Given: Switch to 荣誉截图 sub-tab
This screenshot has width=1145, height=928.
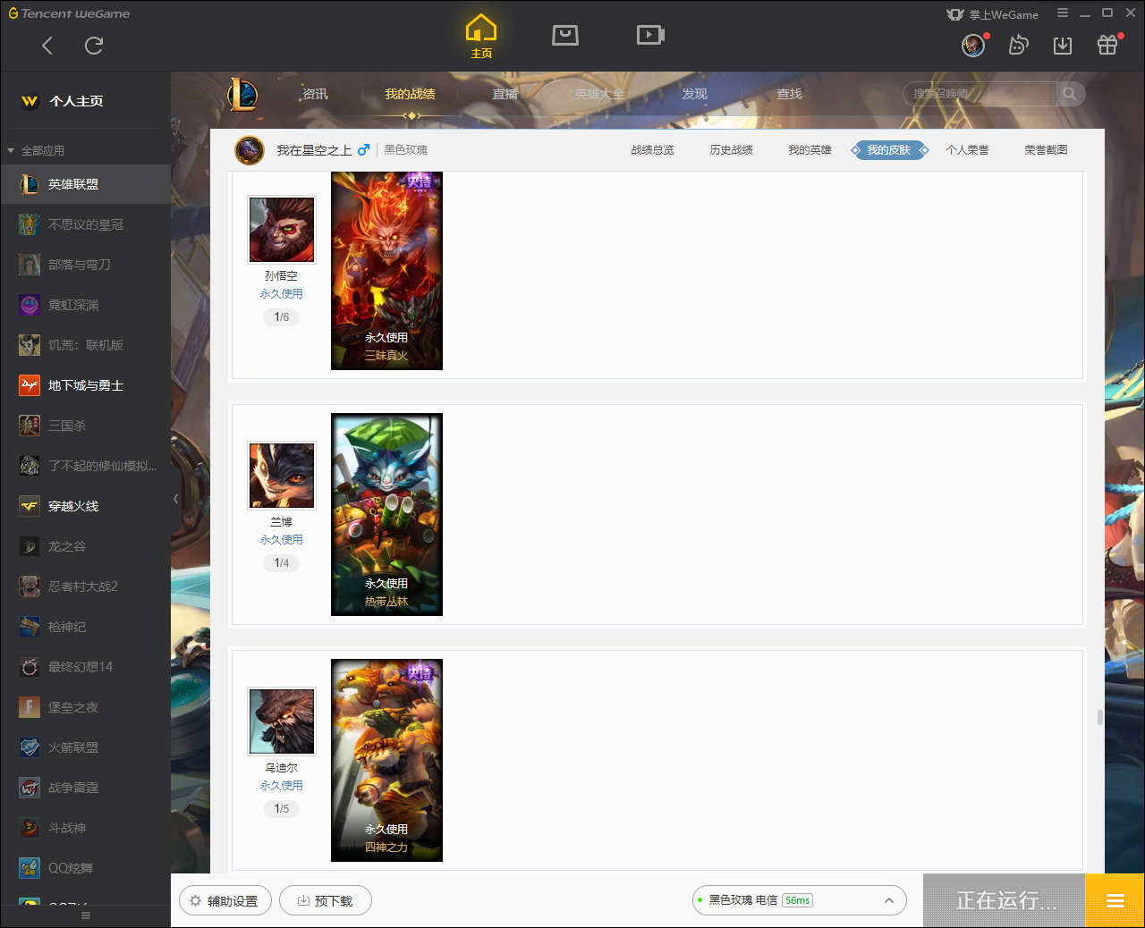Looking at the screenshot, I should click(1046, 150).
